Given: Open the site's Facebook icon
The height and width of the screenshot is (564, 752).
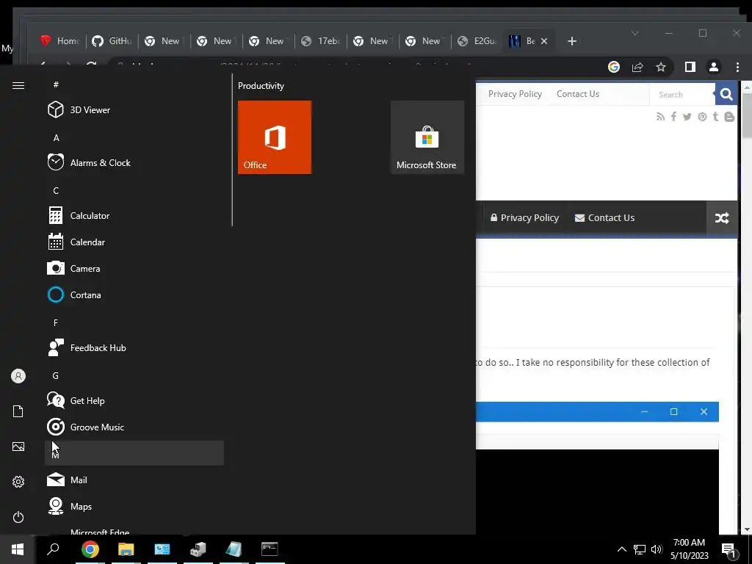Looking at the screenshot, I should tap(674, 117).
